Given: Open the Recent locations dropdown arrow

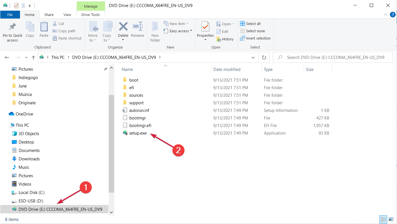Looking at the screenshot, I should coord(26,57).
